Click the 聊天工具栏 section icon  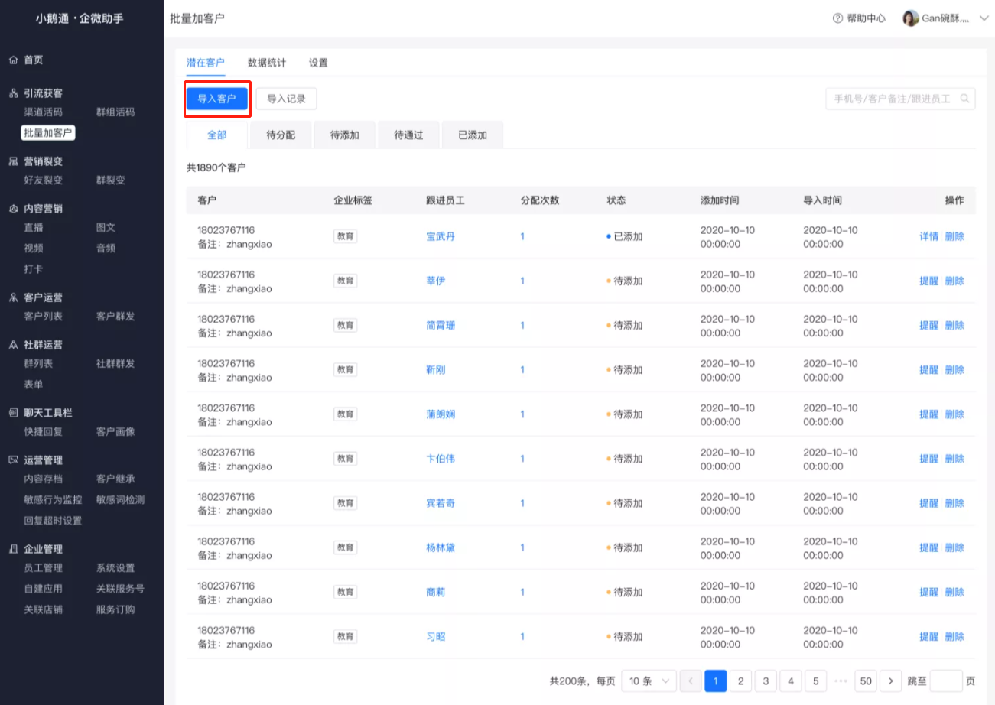[13, 413]
